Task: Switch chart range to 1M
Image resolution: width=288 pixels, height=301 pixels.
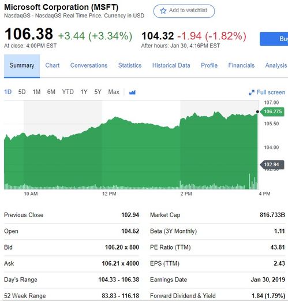Action: [x=36, y=92]
